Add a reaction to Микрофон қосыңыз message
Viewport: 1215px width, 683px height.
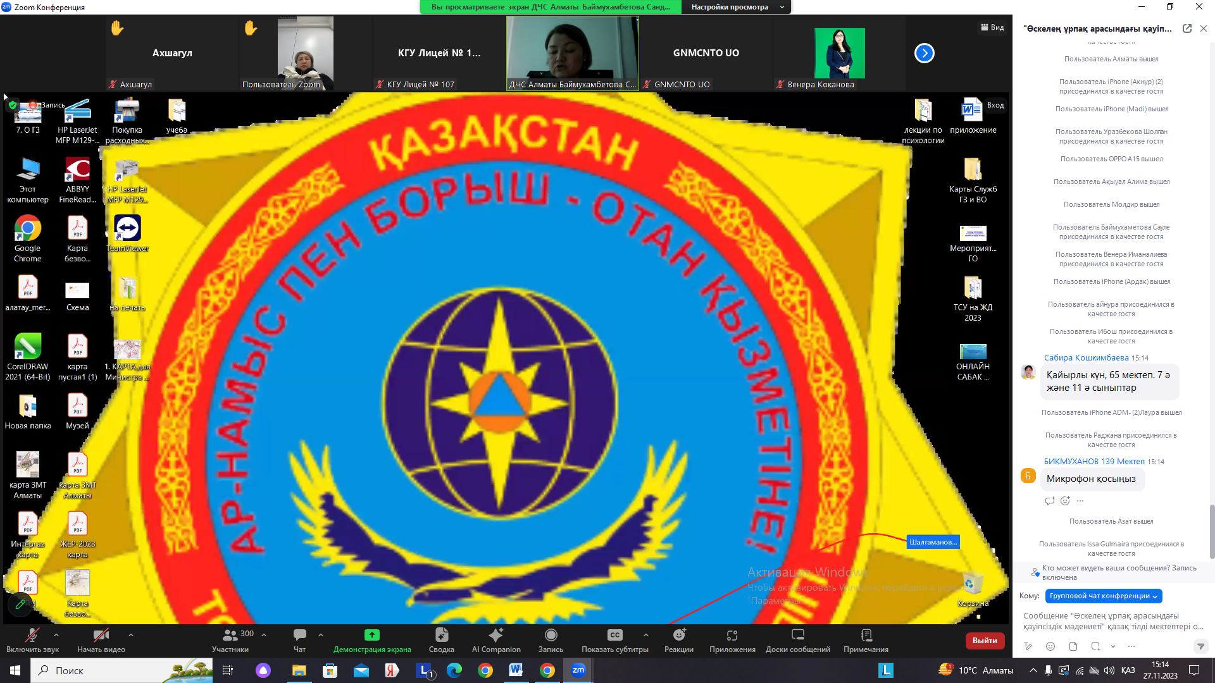point(1065,501)
